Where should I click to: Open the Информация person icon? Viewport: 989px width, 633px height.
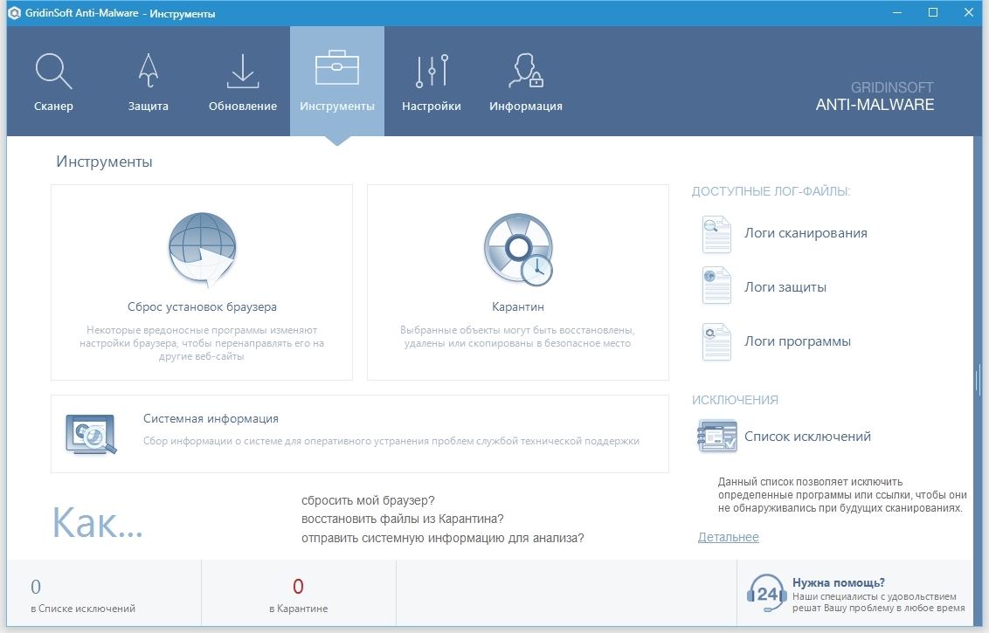click(525, 72)
